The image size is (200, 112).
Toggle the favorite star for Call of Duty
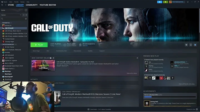pos(195,45)
